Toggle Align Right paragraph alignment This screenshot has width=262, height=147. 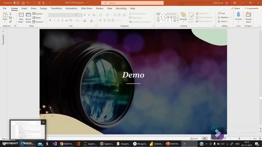pos(109,20)
